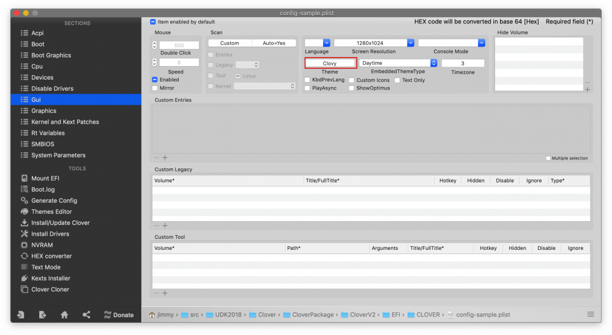Click the Install/Update Clover download icon
The image size is (612, 335).
pyautogui.click(x=24, y=222)
